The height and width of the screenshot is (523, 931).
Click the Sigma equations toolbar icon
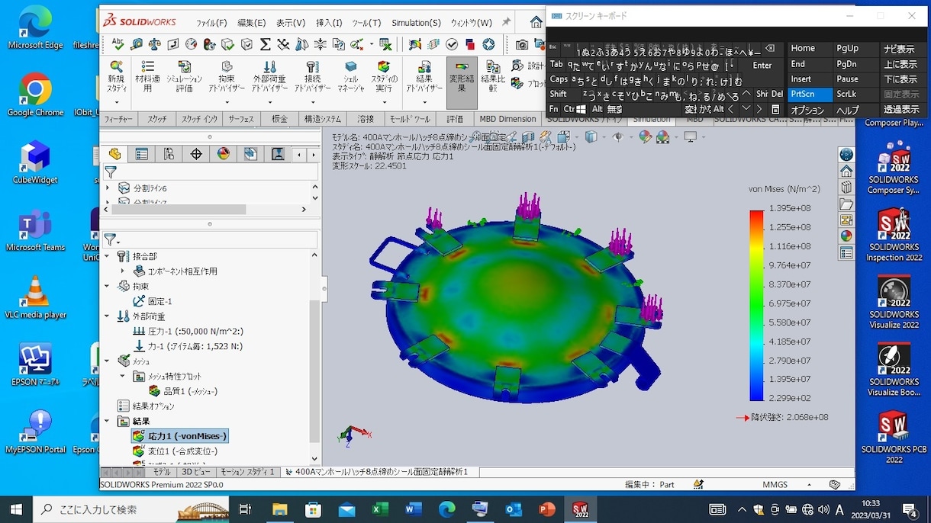click(x=266, y=44)
